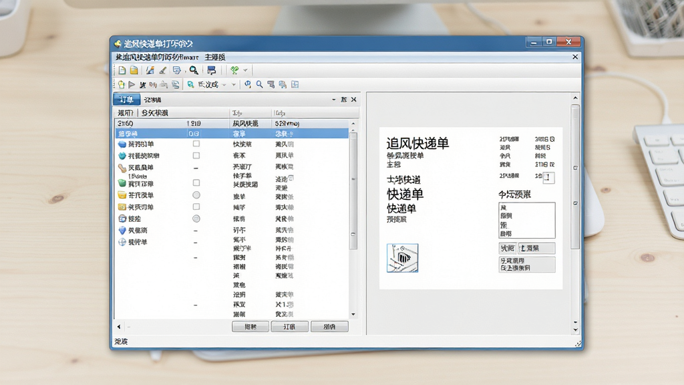Screen dimensions: 684x385
Task: Click the pen-and-paper edit toolbar icon
Action: tap(150, 70)
